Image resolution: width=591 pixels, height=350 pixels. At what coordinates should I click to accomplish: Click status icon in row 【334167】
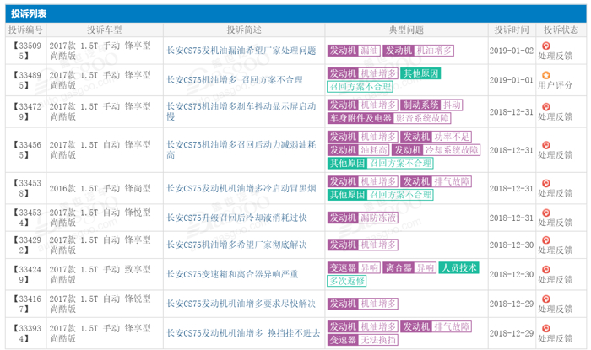coord(545,299)
